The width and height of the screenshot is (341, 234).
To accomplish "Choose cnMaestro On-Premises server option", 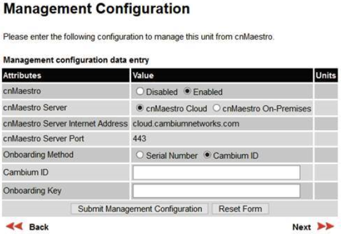I will click(217, 107).
